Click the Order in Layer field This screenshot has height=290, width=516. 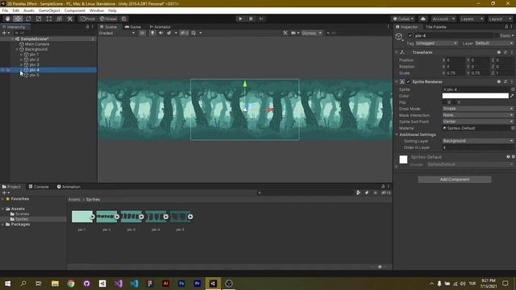pyautogui.click(x=478, y=147)
